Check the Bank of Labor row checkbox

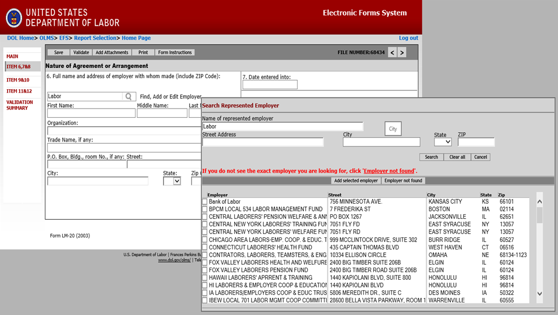pos(205,202)
